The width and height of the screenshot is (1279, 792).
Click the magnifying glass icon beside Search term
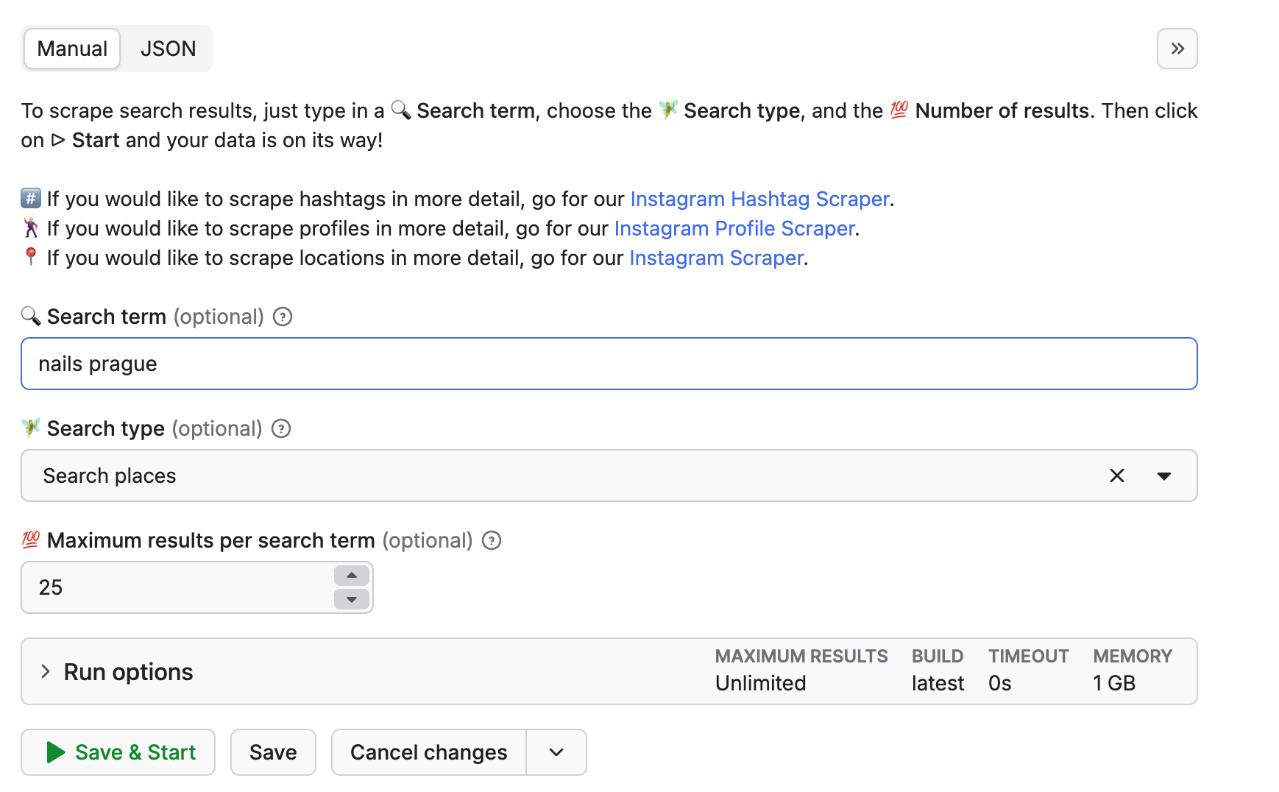(30, 317)
